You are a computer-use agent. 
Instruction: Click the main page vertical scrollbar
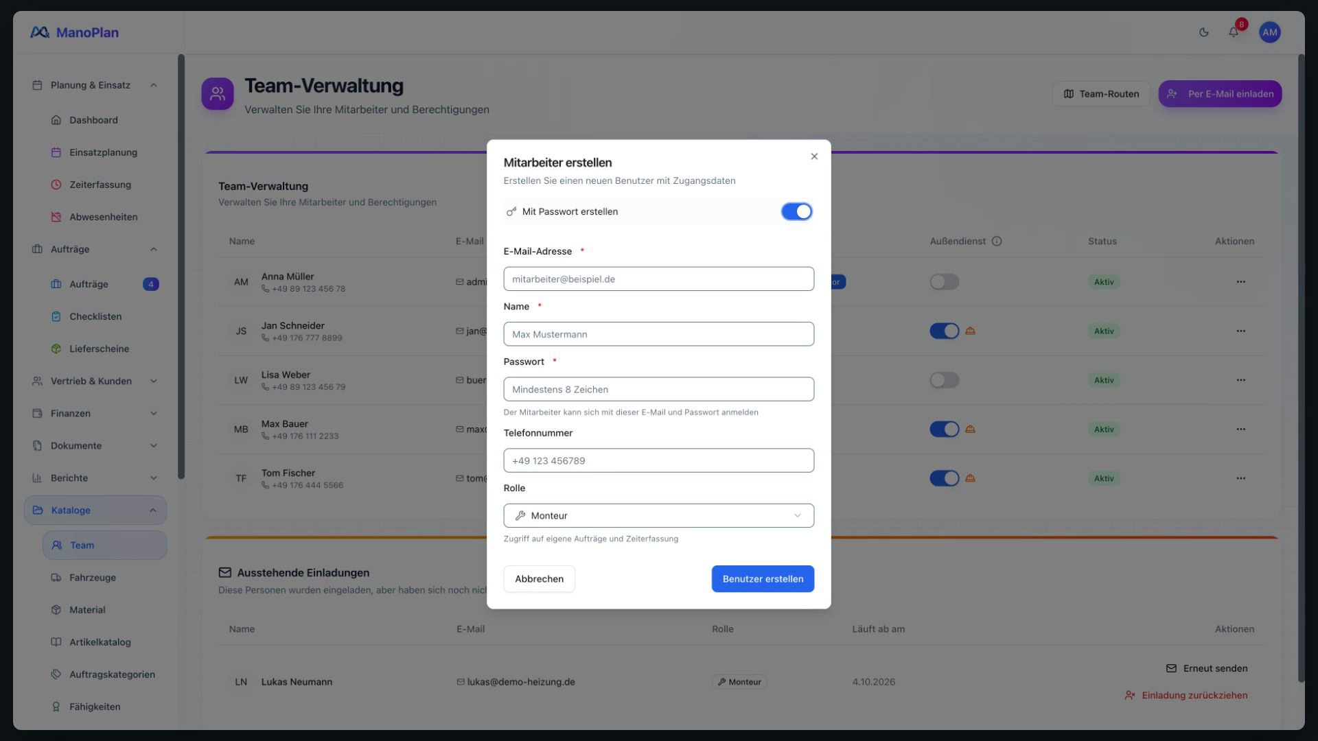pyautogui.click(x=1301, y=368)
